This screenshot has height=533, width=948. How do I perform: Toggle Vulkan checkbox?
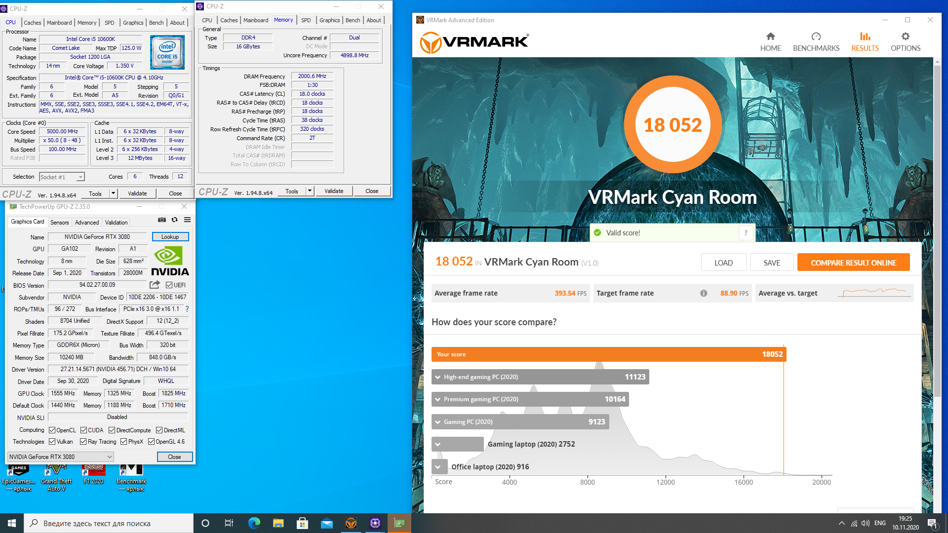[52, 442]
